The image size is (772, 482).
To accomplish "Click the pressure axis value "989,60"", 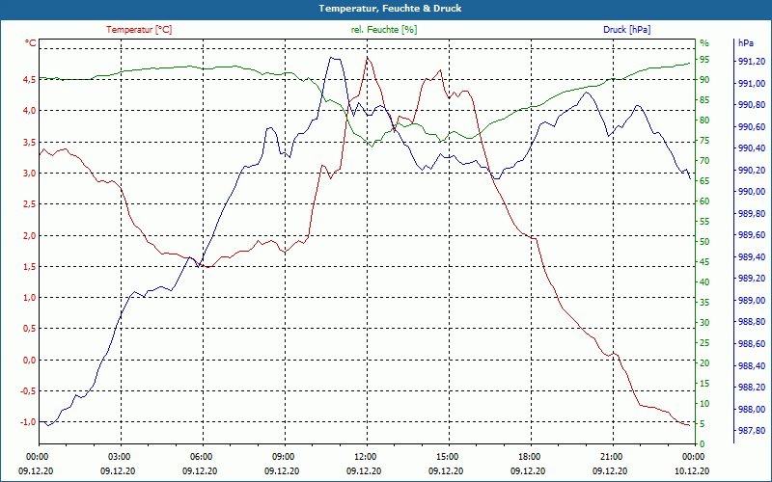I will (x=753, y=235).
